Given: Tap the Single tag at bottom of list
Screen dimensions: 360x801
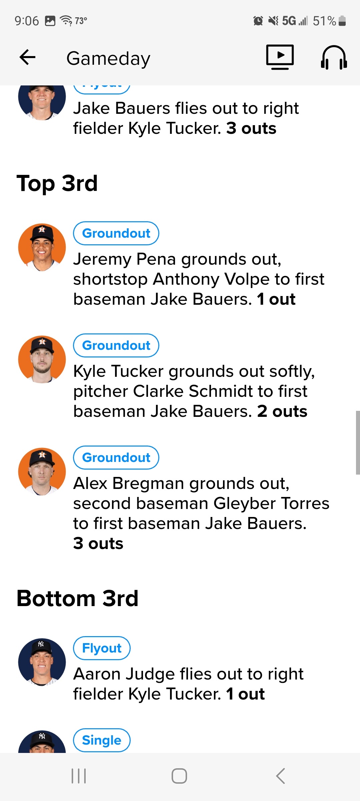Looking at the screenshot, I should coord(102,740).
